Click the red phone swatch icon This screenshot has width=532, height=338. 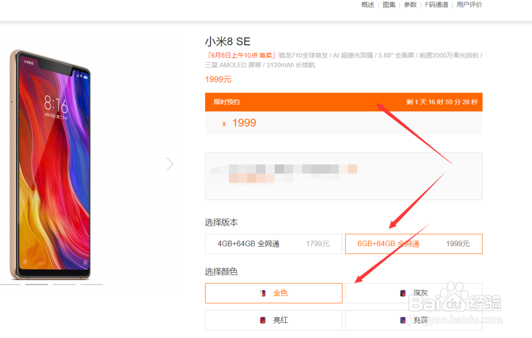pyautogui.click(x=263, y=320)
